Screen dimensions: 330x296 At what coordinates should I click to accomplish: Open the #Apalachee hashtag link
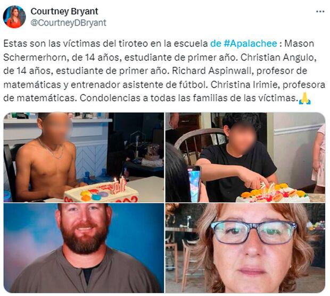click(x=243, y=44)
